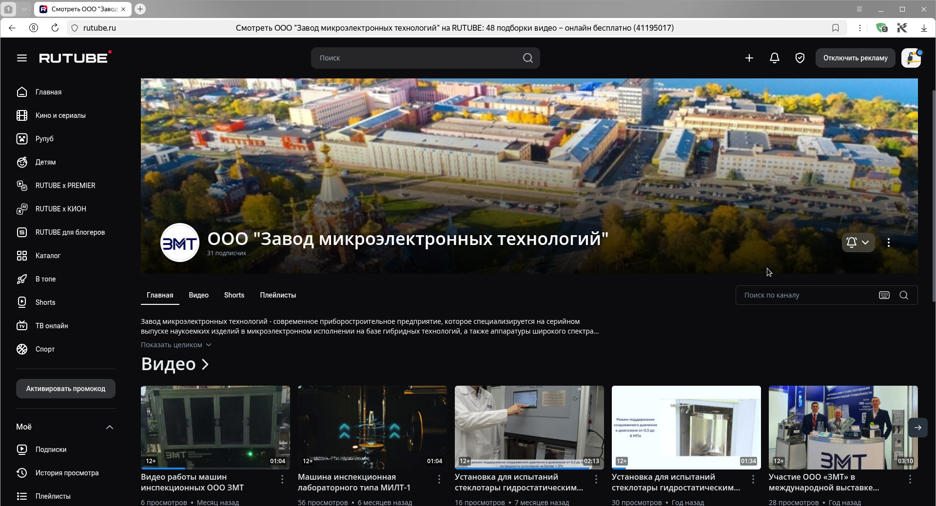Screen dimensions: 936x506
Task: Open a new browser tab
Action: [x=140, y=9]
